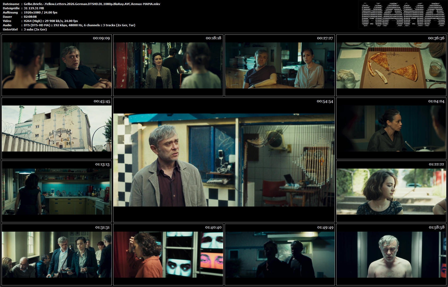Viewport: 448px width, 287px height.
Task: Select the thumbnail timestamped 00:18:18
Action: click(168, 65)
